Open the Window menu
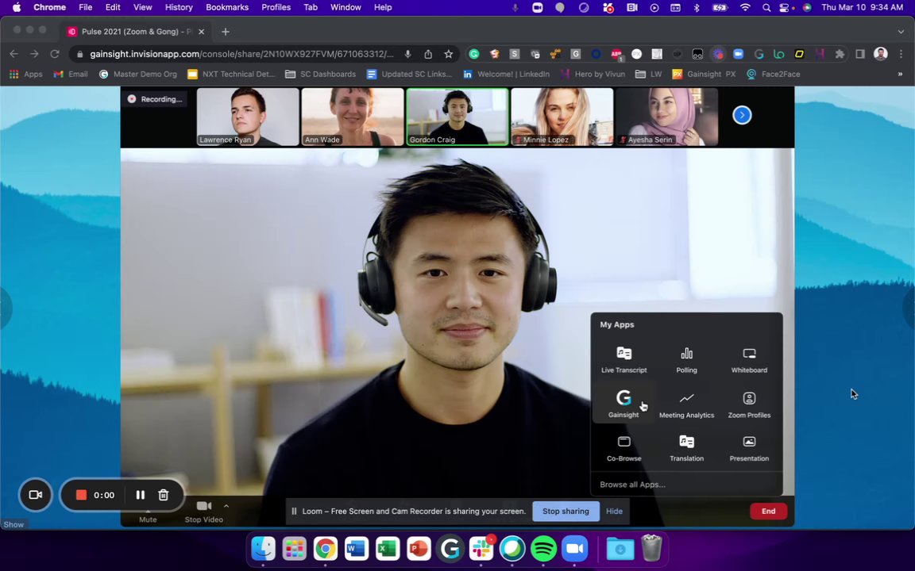The image size is (915, 571). pyautogui.click(x=346, y=8)
